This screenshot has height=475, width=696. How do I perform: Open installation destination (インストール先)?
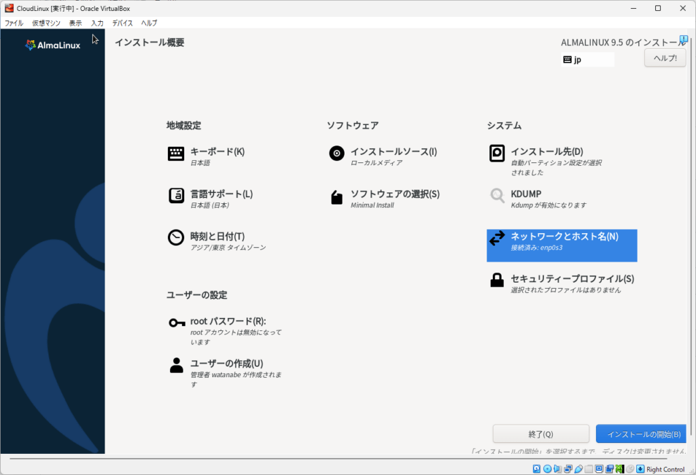coord(546,152)
